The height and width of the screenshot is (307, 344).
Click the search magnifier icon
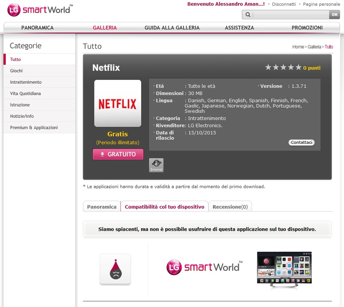[248, 15]
